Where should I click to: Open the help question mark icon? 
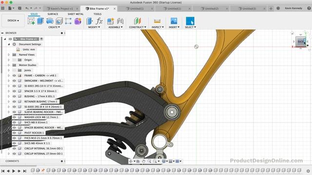(309, 8)
